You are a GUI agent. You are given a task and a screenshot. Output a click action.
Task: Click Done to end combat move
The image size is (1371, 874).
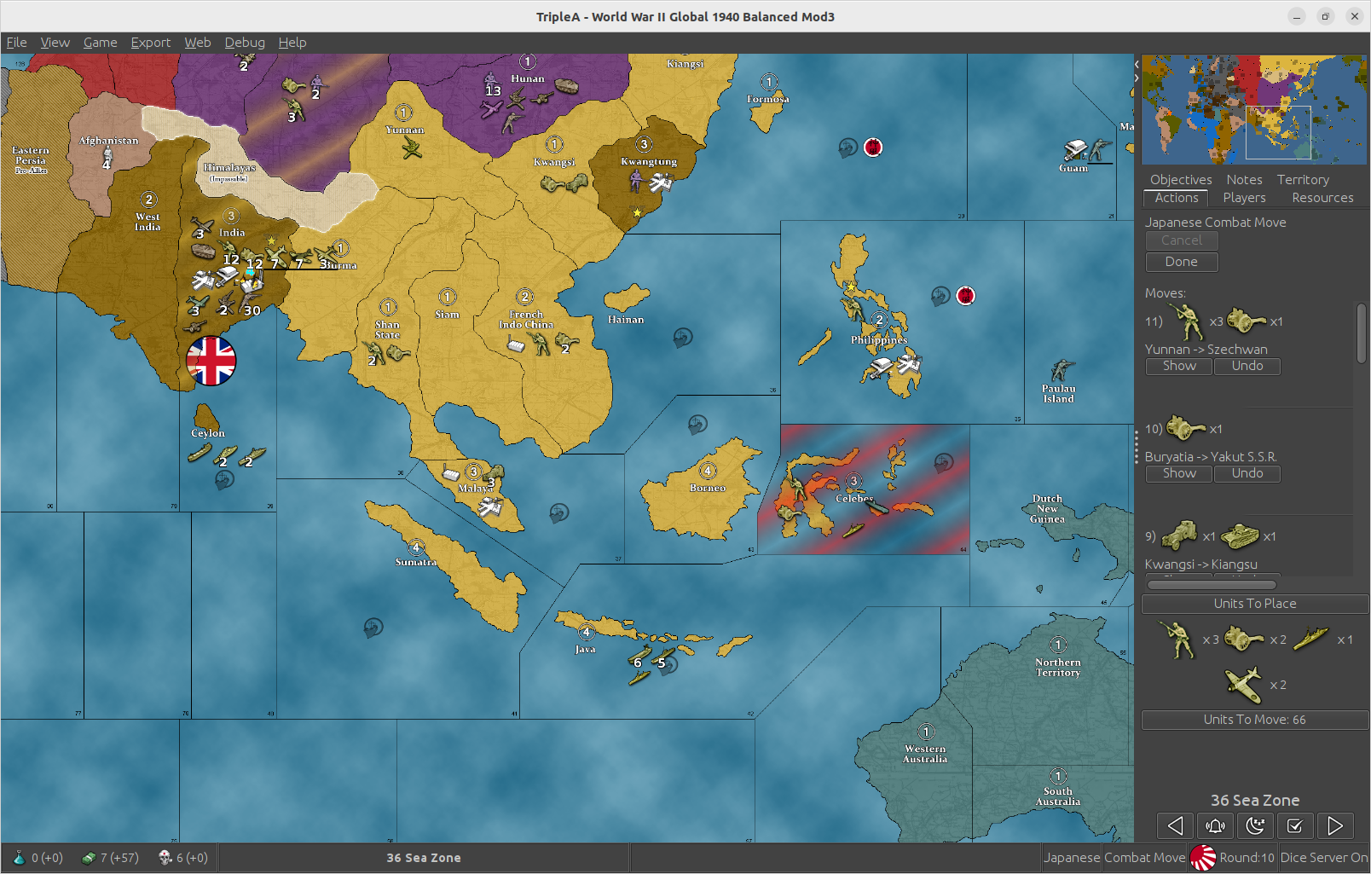click(x=1181, y=262)
